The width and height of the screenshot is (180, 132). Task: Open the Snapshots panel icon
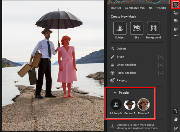coord(176,21)
